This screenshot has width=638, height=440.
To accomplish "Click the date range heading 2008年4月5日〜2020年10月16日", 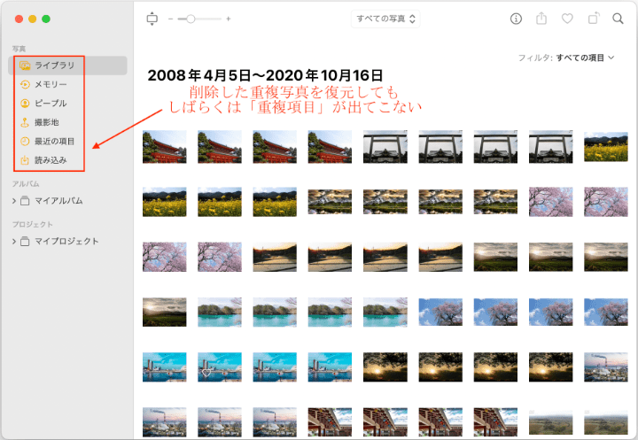I will click(x=265, y=75).
